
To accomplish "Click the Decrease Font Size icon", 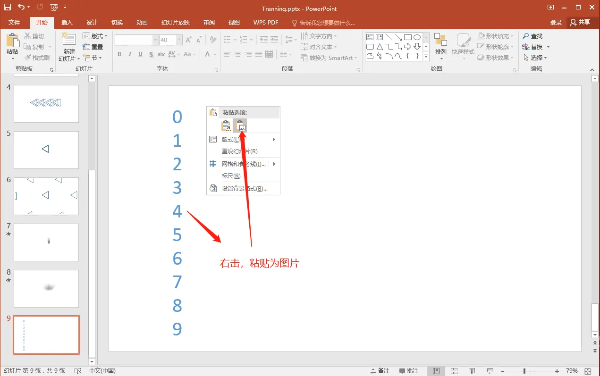I will (x=199, y=40).
